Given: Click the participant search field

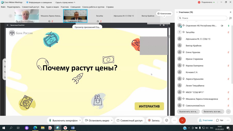Looking at the screenshot, I should coord(202,18).
